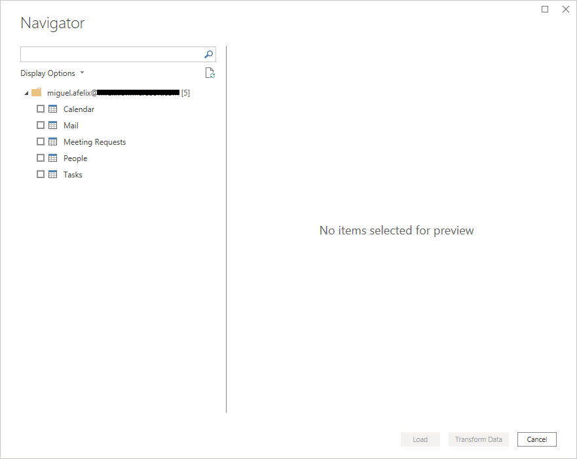Maximize the Navigator dialog window
Screen dimensions: 577x459
click(x=545, y=9)
